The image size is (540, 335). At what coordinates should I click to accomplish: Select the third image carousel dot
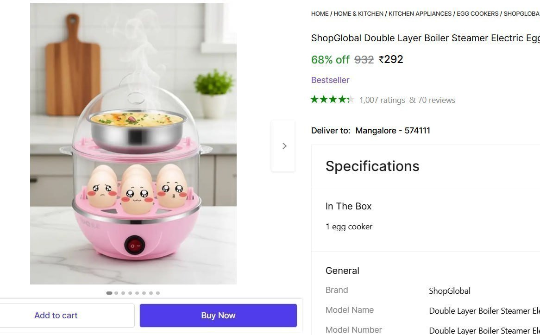coord(123,293)
